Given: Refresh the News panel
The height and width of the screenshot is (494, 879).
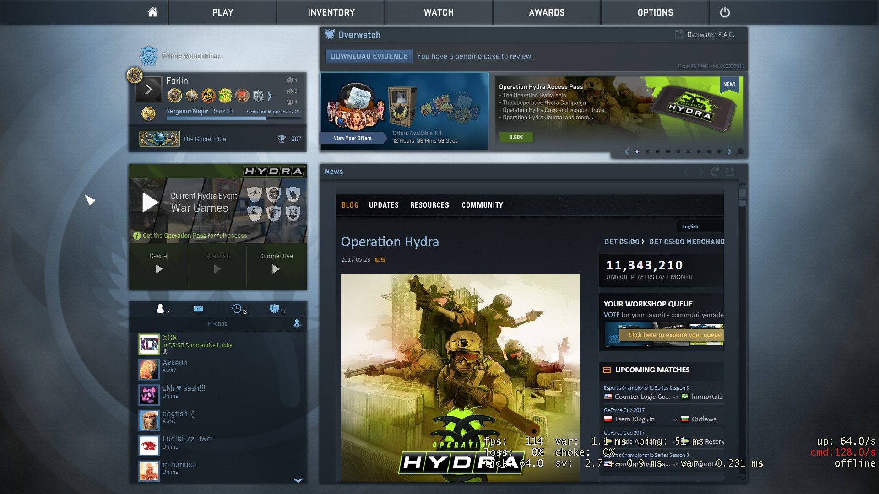Looking at the screenshot, I should coord(714,172).
